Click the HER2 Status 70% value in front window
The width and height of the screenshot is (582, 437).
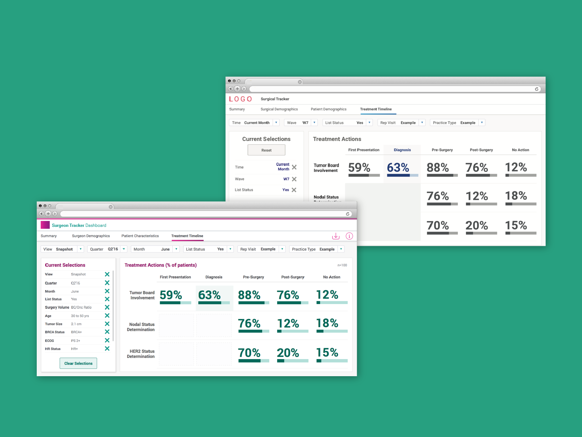[249, 353]
